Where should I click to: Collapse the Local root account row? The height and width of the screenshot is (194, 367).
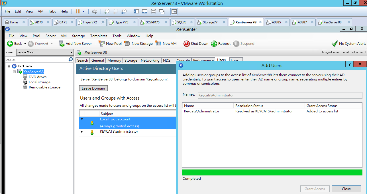pyautogui.click(x=82, y=119)
